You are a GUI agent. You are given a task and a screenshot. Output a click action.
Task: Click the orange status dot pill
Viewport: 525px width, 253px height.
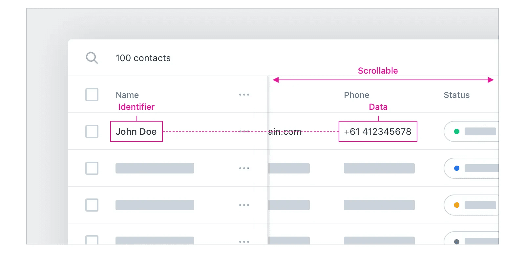tap(471, 205)
